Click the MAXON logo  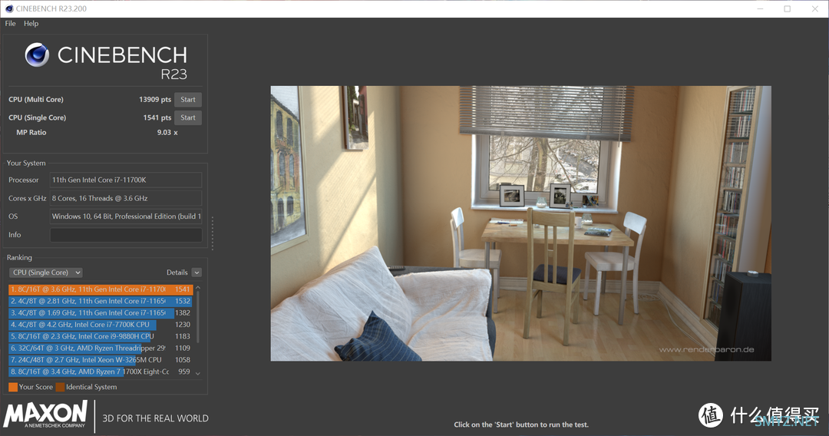45,415
